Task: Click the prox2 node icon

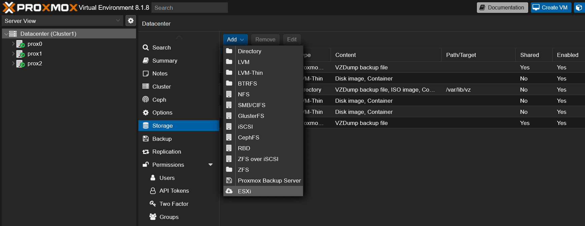Action: point(21,63)
